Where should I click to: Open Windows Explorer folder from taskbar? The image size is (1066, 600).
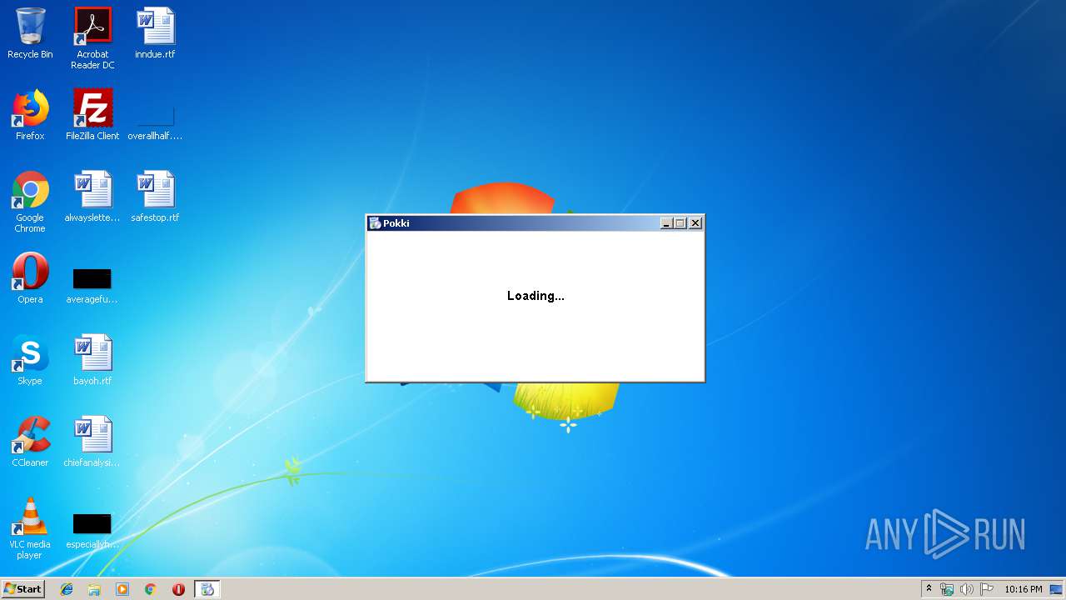94,589
